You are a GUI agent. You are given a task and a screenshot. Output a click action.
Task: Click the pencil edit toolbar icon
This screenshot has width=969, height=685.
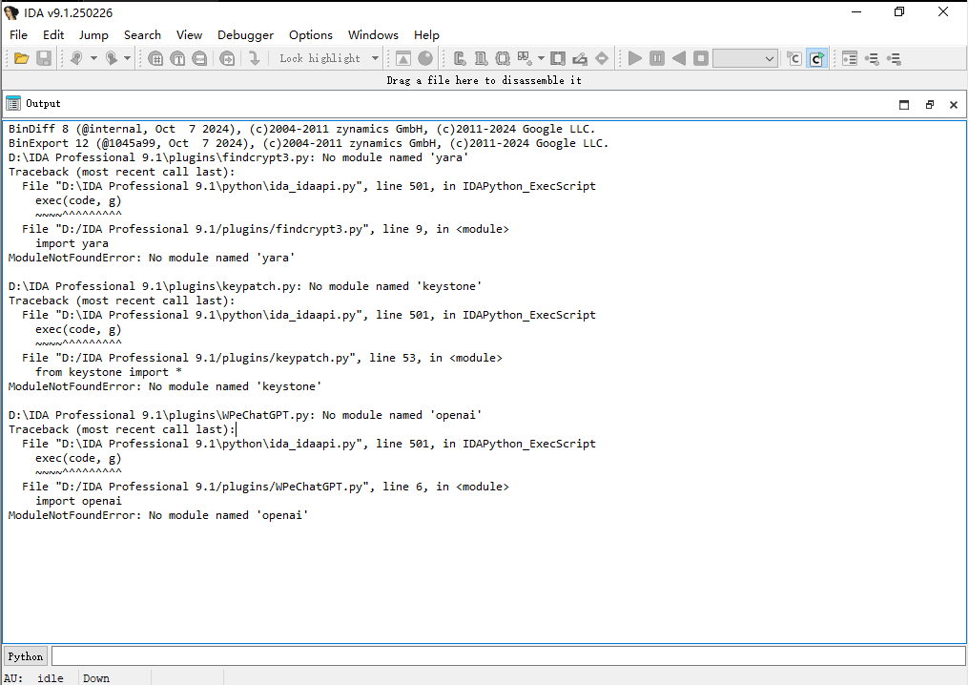[580, 58]
